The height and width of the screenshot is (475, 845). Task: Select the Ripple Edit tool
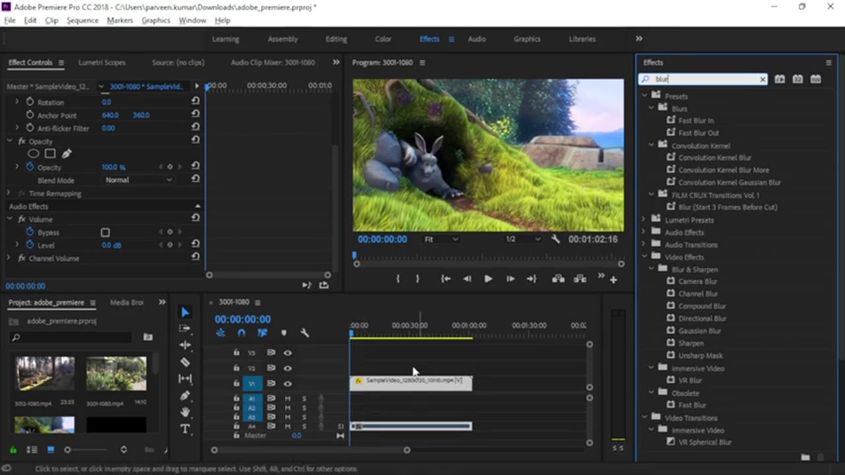186,345
